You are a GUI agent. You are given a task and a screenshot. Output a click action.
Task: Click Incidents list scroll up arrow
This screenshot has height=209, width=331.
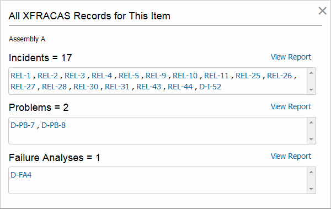tap(311, 73)
